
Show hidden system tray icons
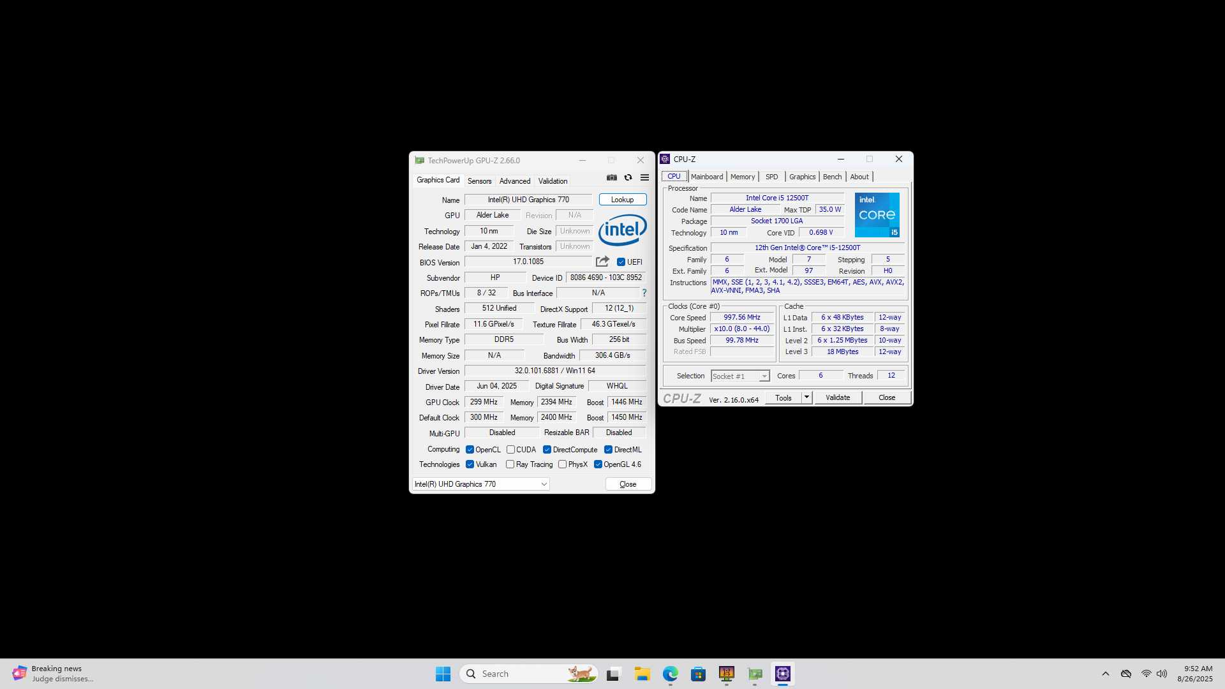[1105, 674]
